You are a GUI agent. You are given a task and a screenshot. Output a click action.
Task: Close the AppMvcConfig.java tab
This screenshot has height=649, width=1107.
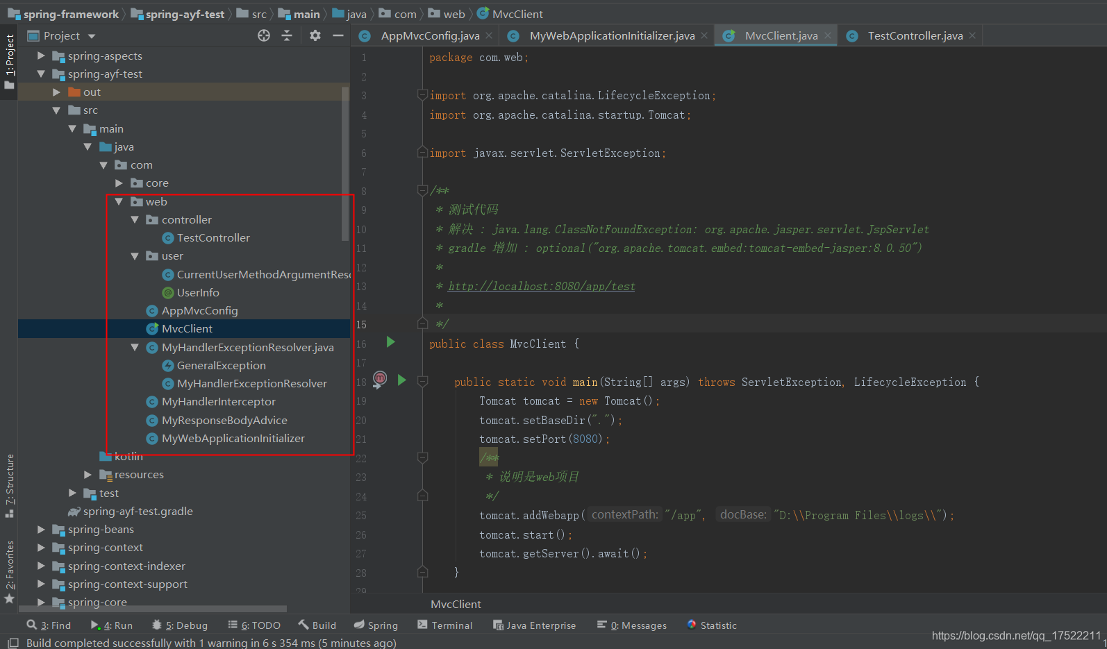[x=489, y=35]
